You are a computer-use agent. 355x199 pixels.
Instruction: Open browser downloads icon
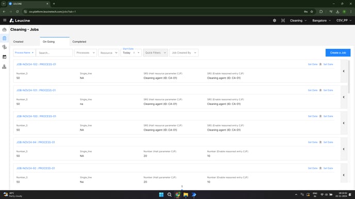[x=337, y=11]
